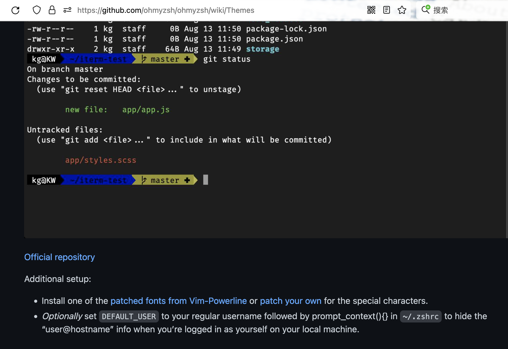Click 'new file: app/app.js' line in image

pos(117,110)
